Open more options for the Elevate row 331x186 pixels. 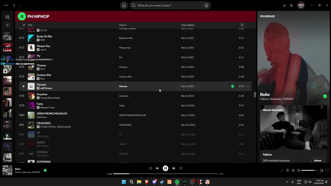coord(247,86)
